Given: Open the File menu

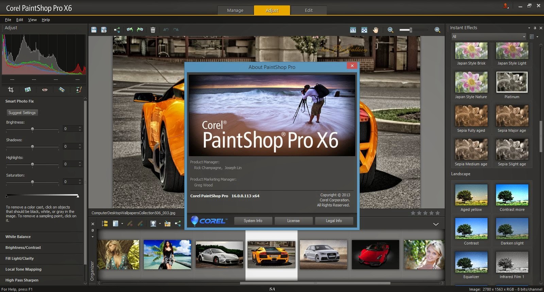Looking at the screenshot, I should (8, 20).
